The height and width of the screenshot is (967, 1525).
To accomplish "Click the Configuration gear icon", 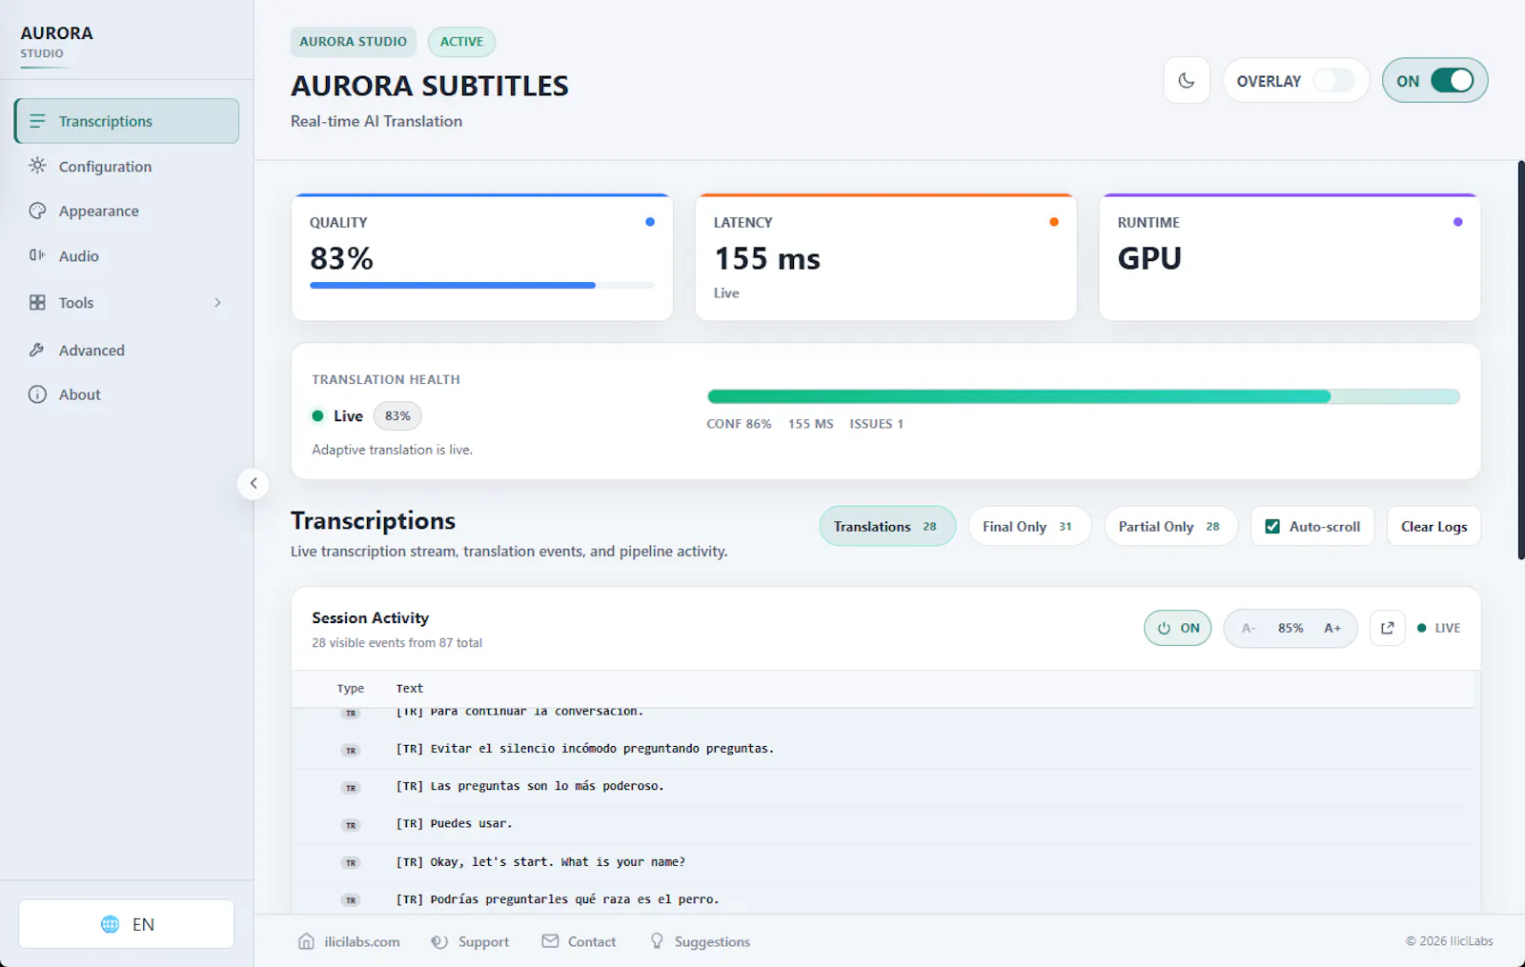I will (x=37, y=166).
